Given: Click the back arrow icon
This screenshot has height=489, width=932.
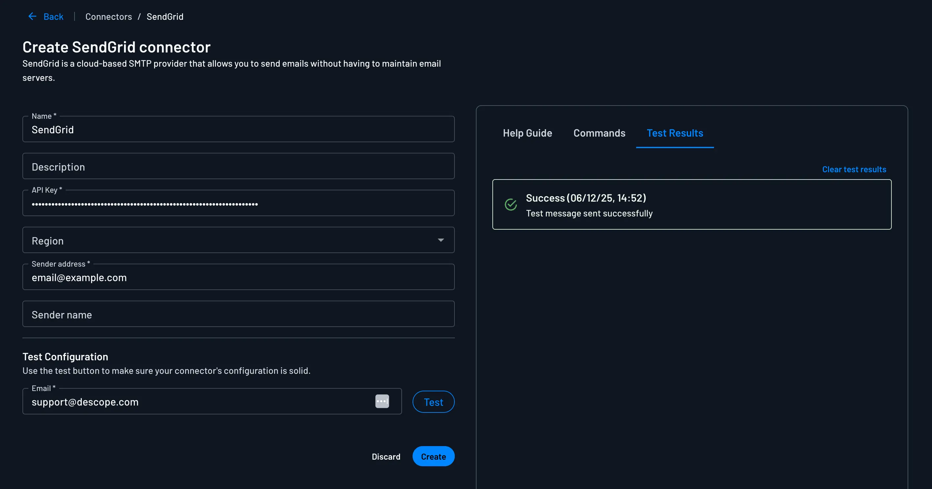Looking at the screenshot, I should 32,16.
